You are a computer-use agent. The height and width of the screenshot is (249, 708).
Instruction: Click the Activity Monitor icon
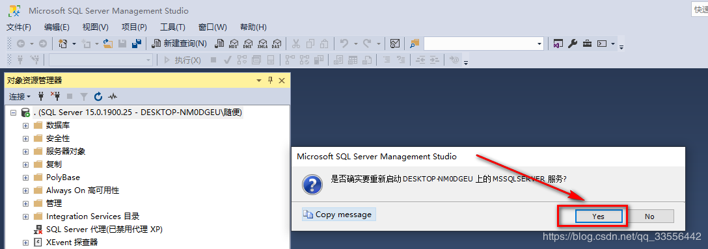(395, 44)
